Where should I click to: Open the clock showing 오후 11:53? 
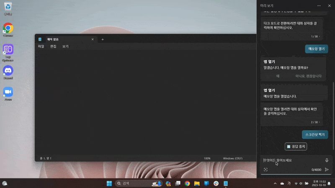point(320,183)
